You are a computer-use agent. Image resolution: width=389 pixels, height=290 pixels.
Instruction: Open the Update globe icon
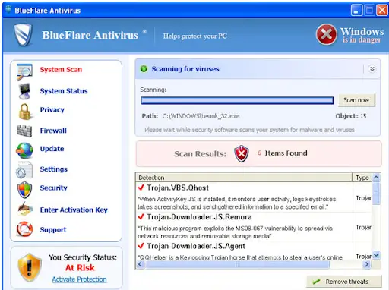click(x=24, y=150)
